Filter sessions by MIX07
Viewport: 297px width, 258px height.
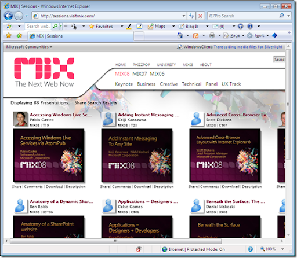(140, 74)
